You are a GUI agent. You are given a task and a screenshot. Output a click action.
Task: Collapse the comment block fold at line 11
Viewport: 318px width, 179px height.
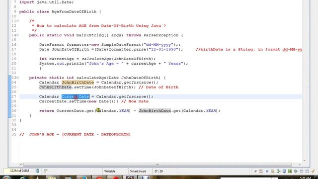pos(18,21)
